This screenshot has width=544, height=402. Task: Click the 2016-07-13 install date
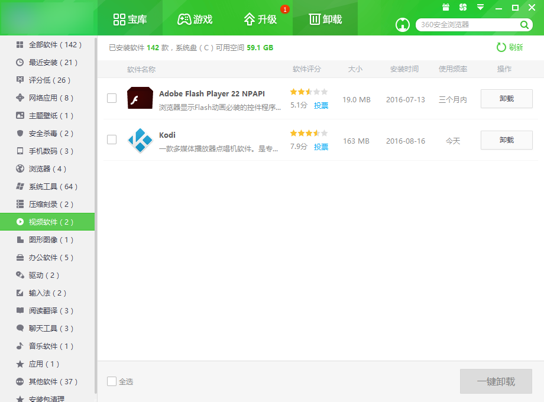coord(405,100)
